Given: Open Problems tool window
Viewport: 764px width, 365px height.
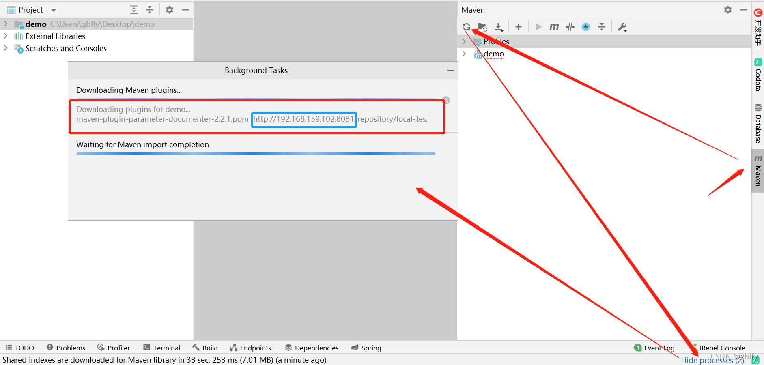Looking at the screenshot, I should point(66,348).
